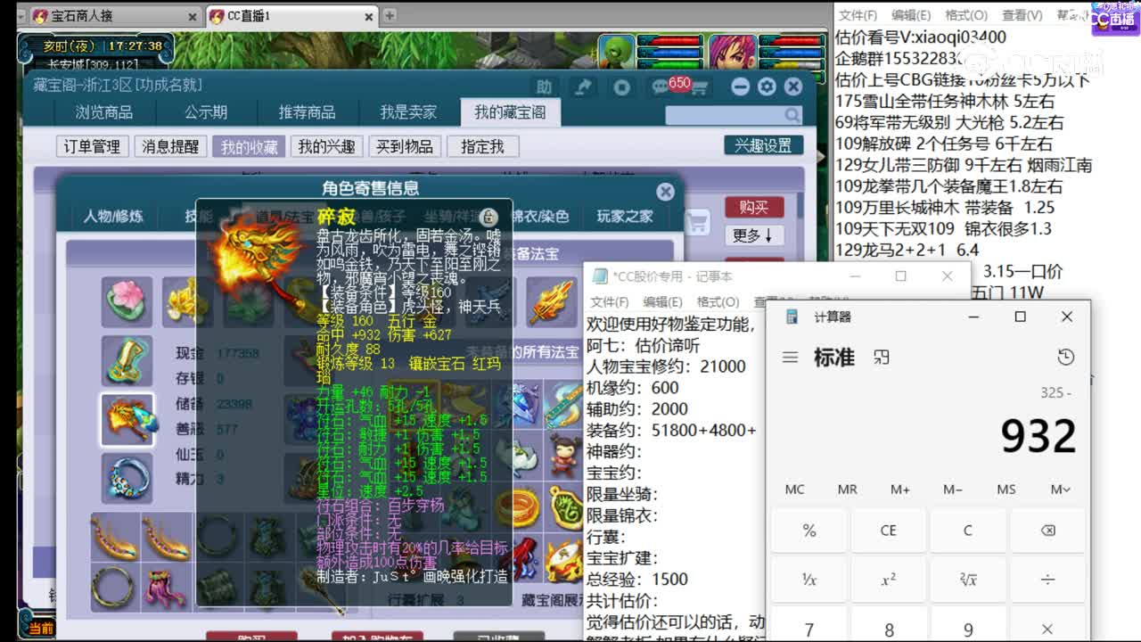Viewport: 1141px width, 642px height.
Task: Open the 我是卖家 tab
Action: click(x=409, y=112)
